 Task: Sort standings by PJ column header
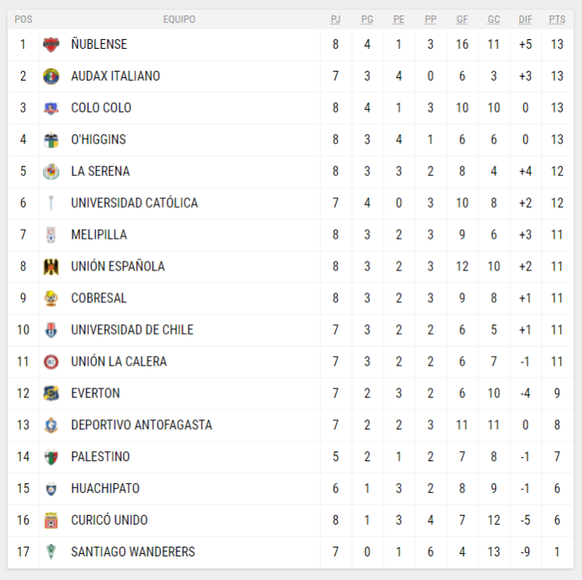tap(335, 20)
